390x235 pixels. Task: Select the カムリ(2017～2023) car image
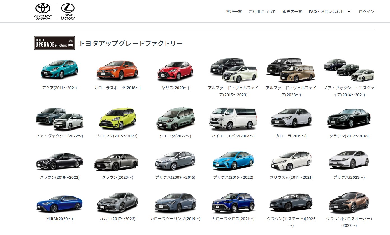coord(117,203)
